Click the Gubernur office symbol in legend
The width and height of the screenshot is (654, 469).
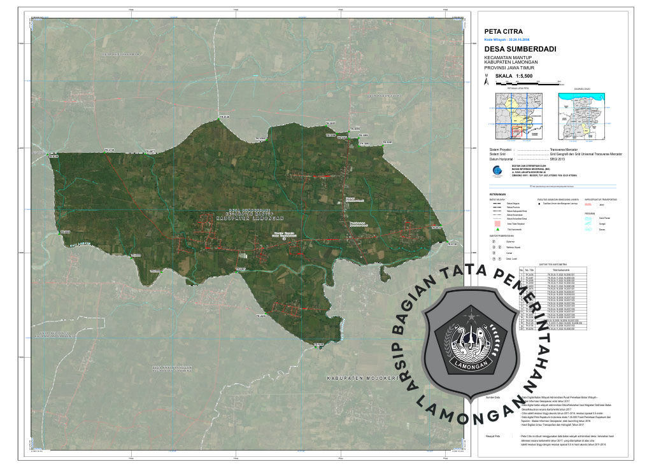[x=493, y=242]
